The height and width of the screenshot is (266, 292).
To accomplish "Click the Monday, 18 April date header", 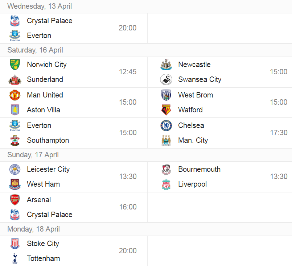I will pyautogui.click(x=33, y=229).
